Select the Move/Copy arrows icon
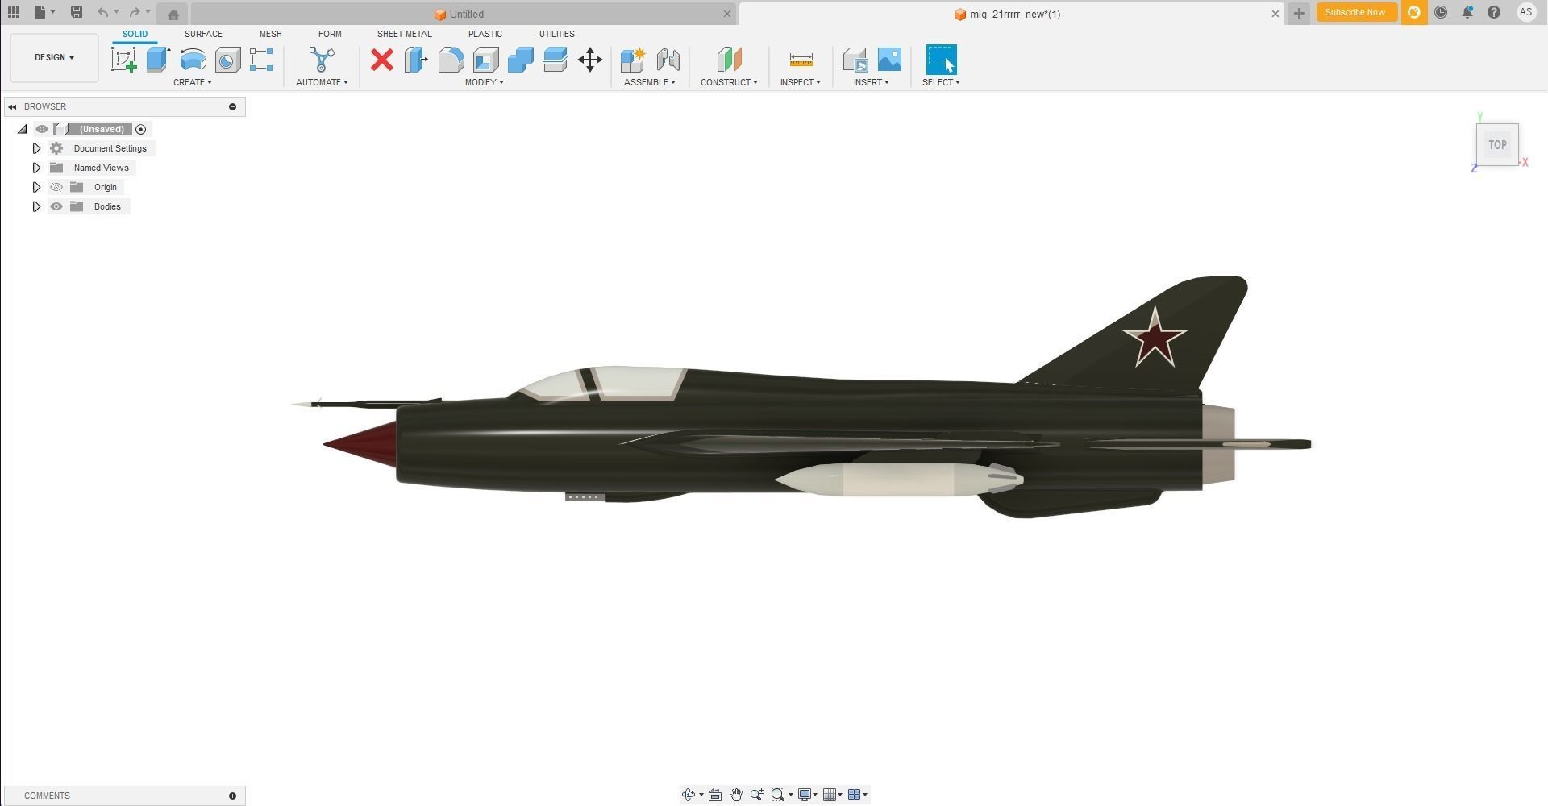The image size is (1548, 806). pos(590,60)
